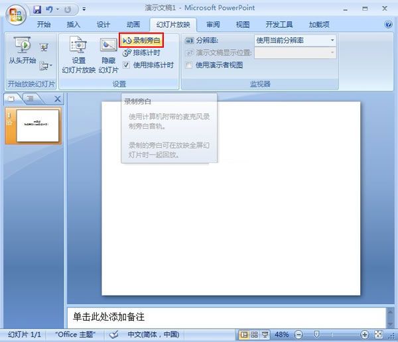Screen dimensions: 398x342
Task: Click the 48% zoom level
Action: [x=281, y=335]
